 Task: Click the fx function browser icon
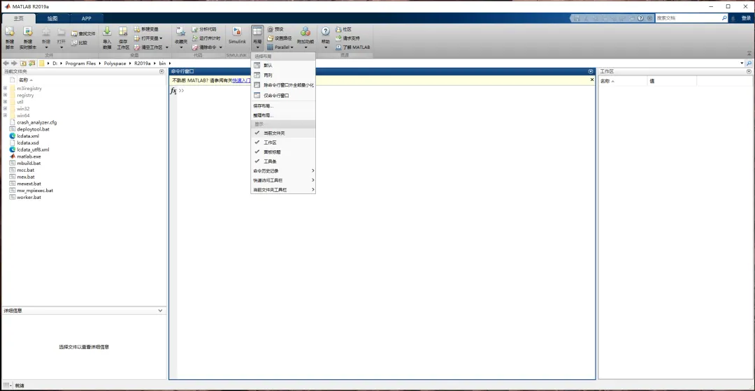click(x=173, y=90)
